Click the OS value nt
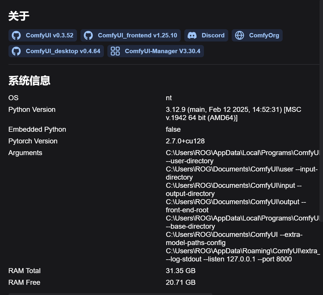The image size is (323, 295). 169,98
